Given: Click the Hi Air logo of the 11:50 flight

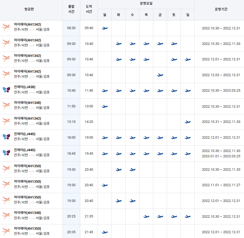Looking at the screenshot, I should [x=6, y=106].
